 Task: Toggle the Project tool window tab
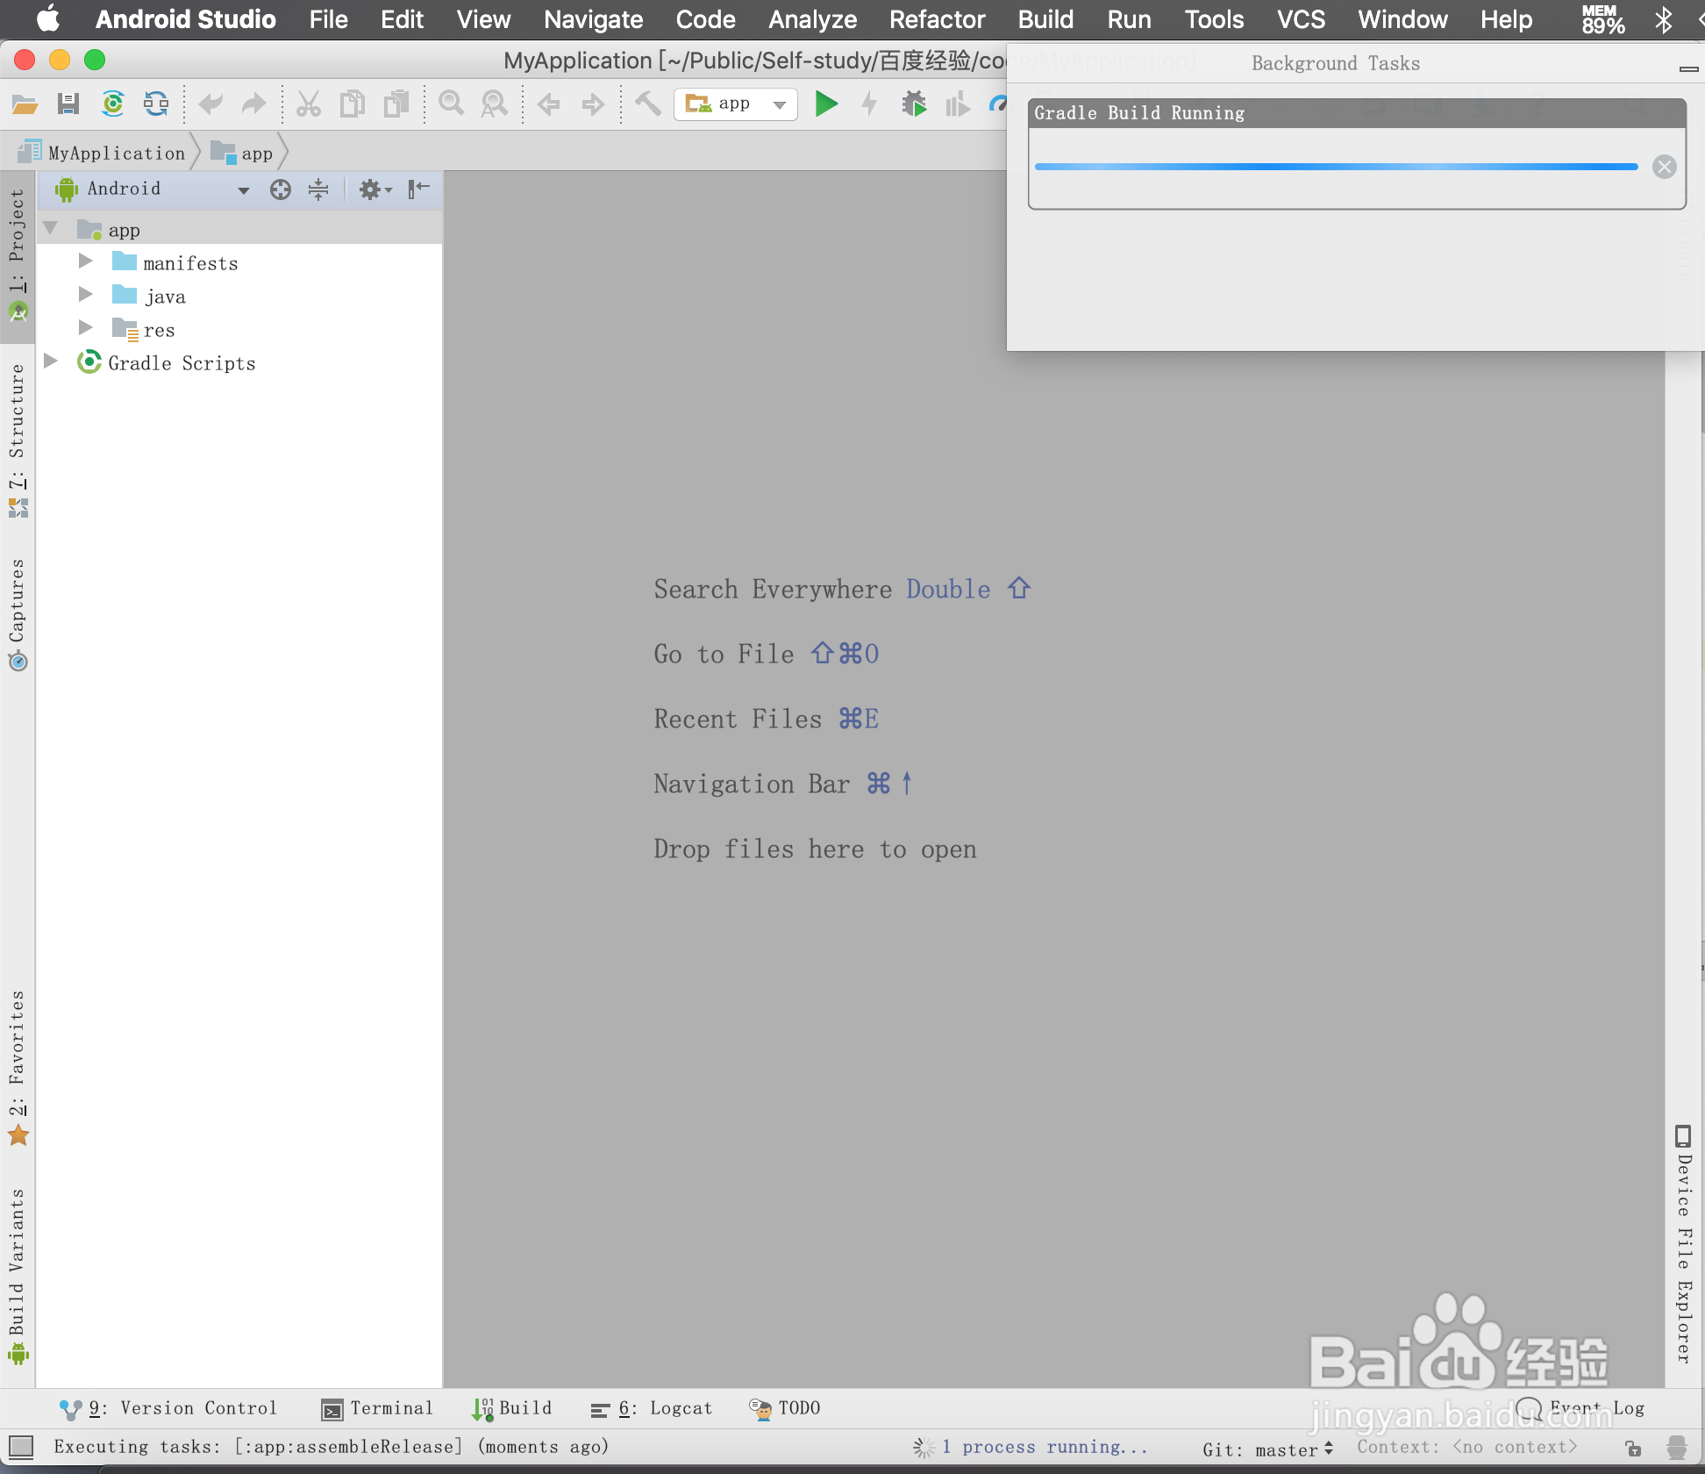pos(17,254)
